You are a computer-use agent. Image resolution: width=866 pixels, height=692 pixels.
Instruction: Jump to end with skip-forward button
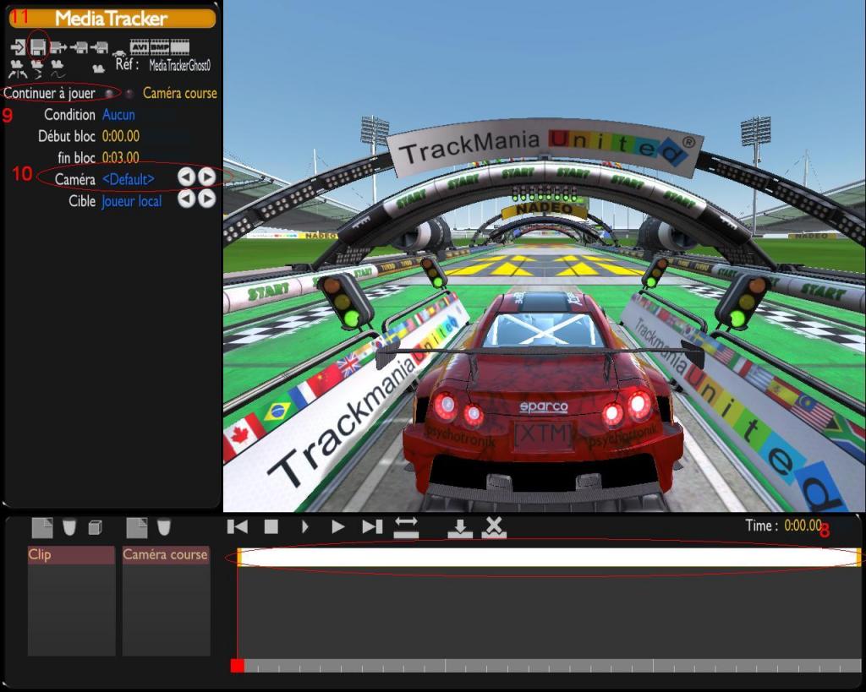click(x=372, y=527)
